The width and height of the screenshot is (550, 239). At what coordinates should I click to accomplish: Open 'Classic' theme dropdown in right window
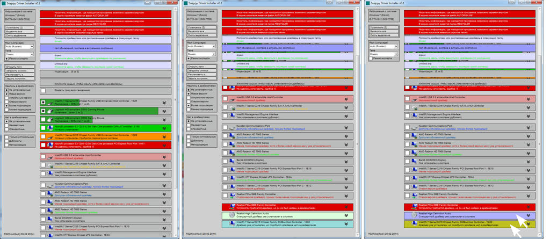pyautogui.click(x=383, y=54)
